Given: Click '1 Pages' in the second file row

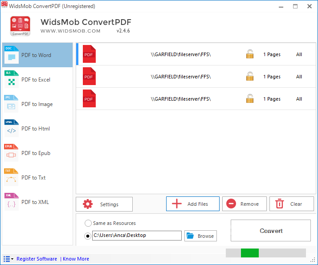Looking at the screenshot, I should click(x=272, y=77).
